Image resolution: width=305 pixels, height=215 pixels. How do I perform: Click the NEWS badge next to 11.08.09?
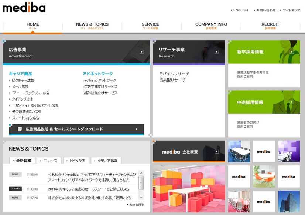coord(16,174)
